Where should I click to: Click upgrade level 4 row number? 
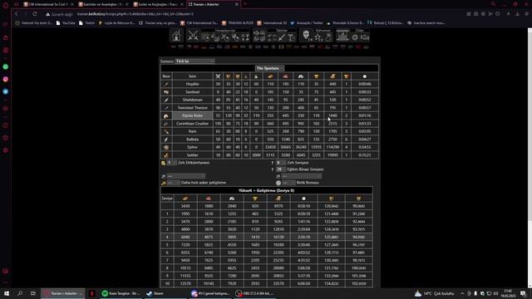pyautogui.click(x=167, y=237)
